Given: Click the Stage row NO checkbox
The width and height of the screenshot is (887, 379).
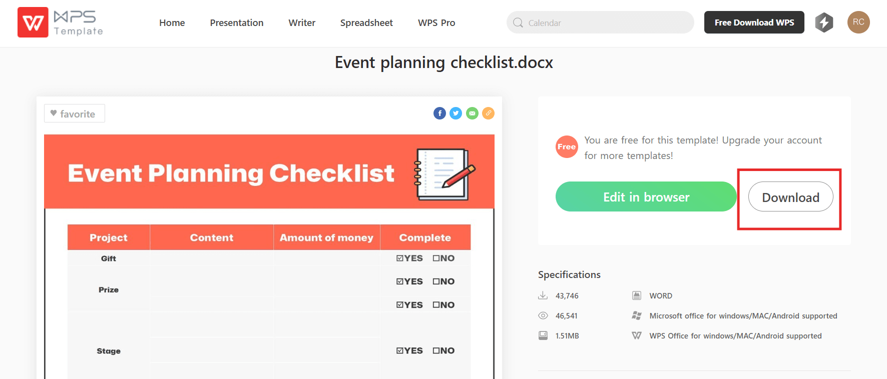Looking at the screenshot, I should [x=436, y=351].
